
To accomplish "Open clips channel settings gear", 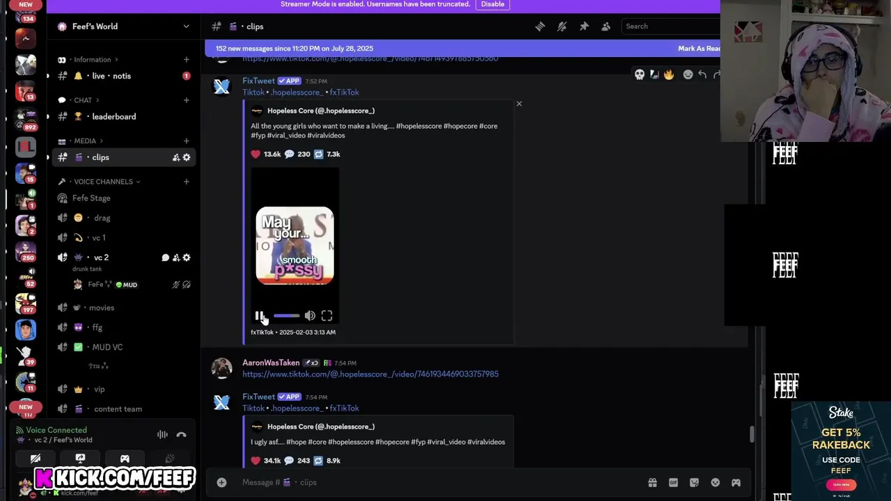I will pyautogui.click(x=187, y=158).
